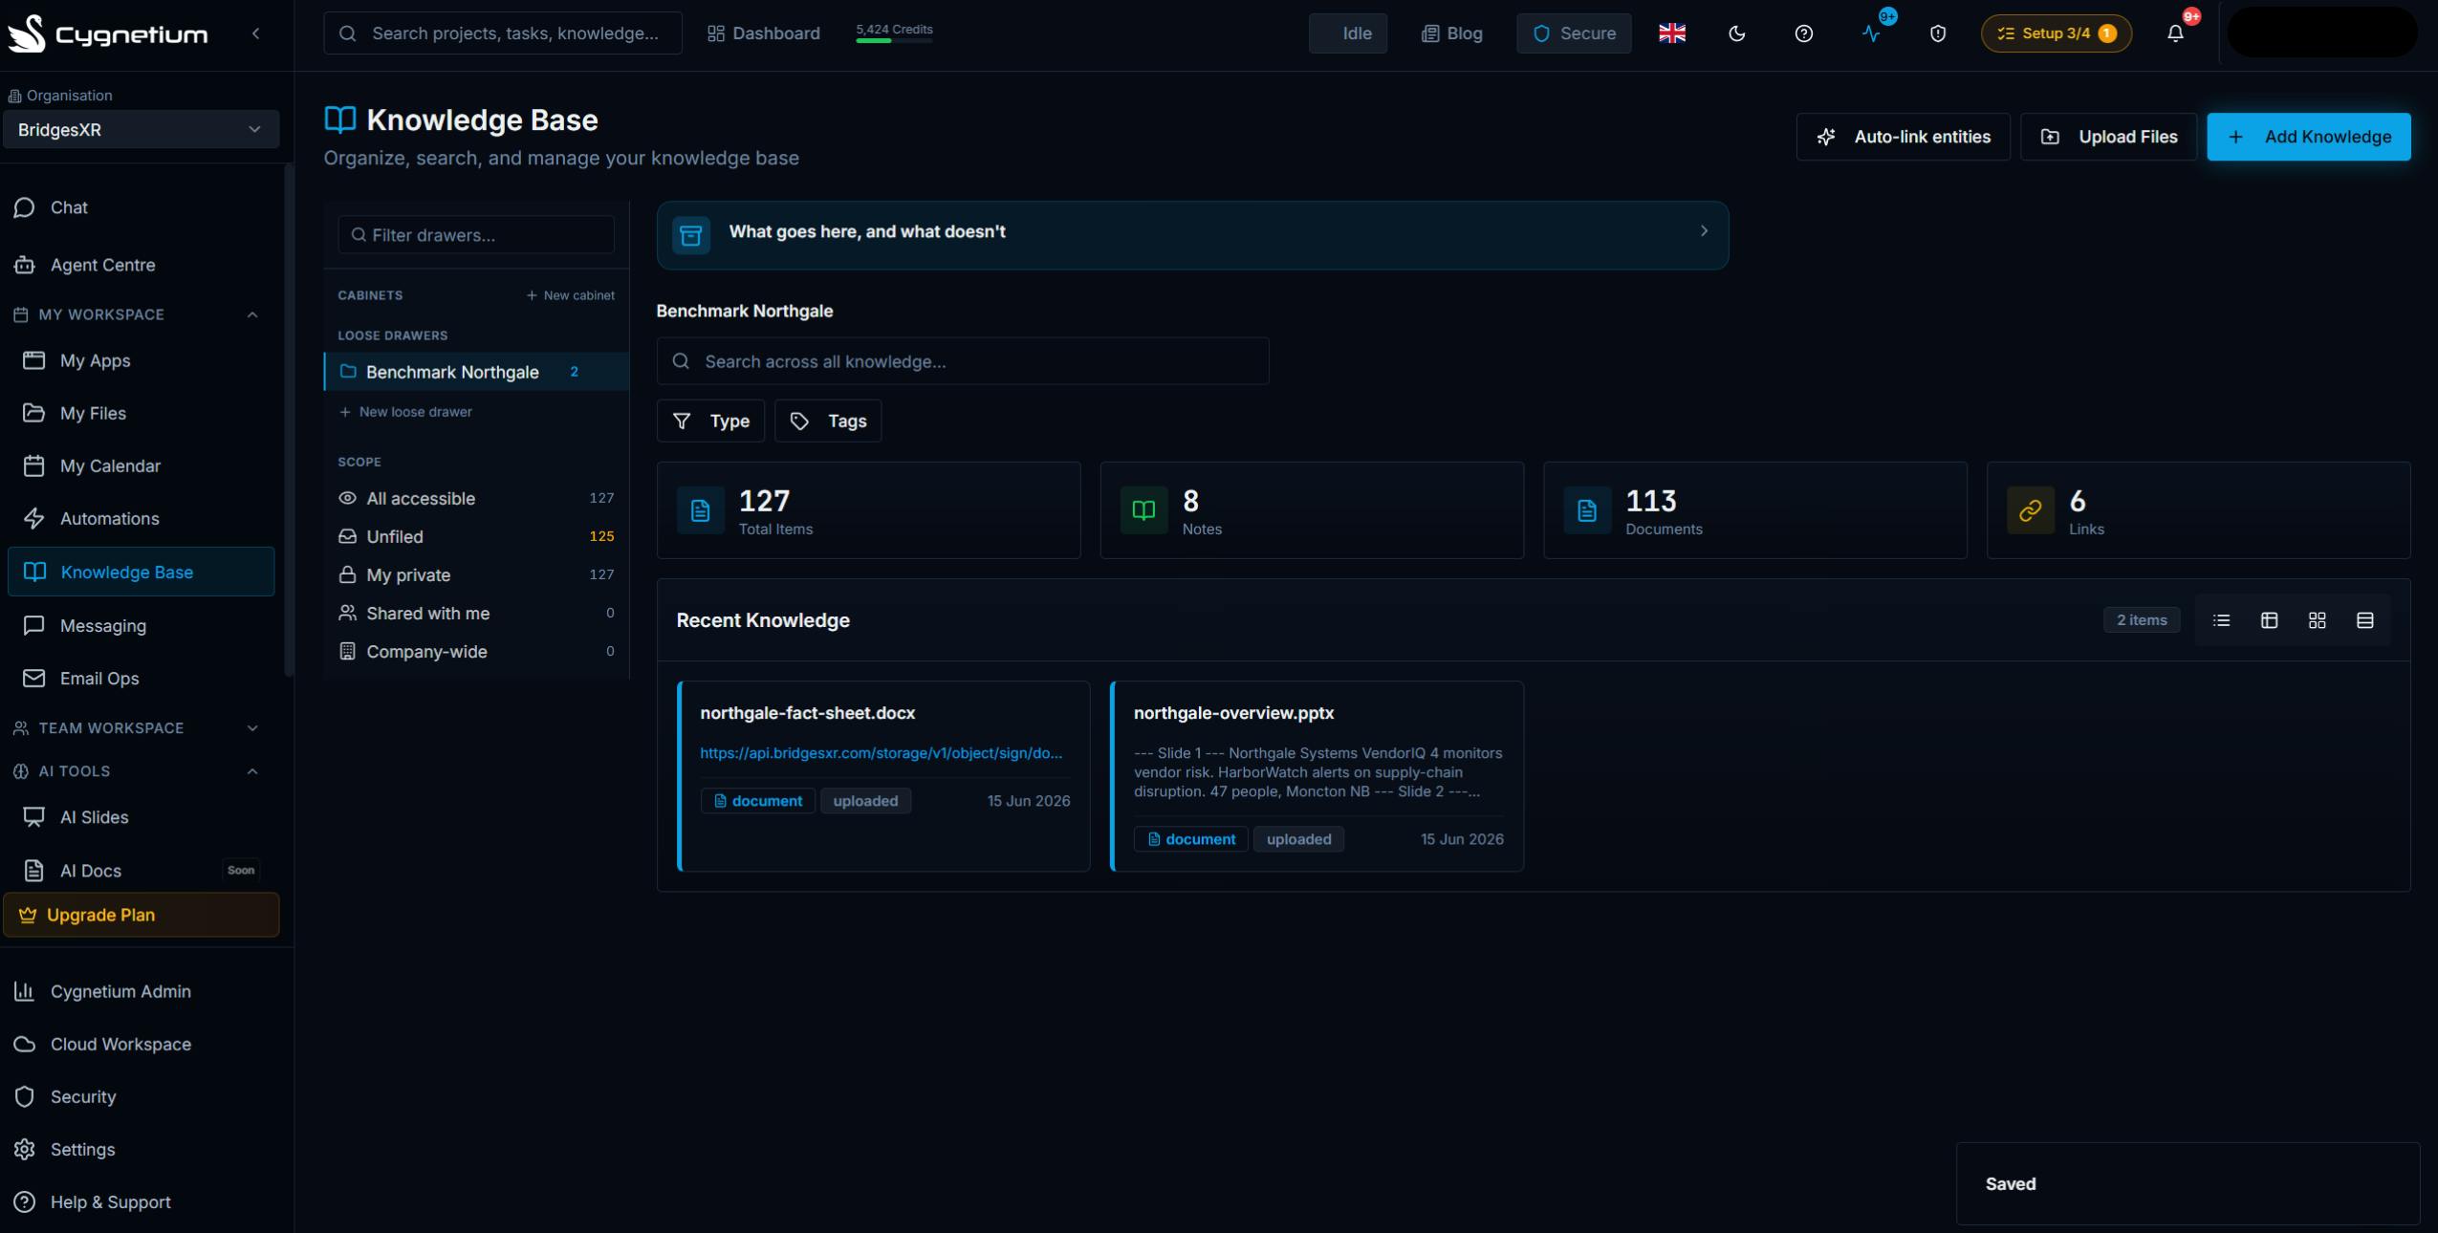
Task: Create a New cabinet
Action: (570, 295)
